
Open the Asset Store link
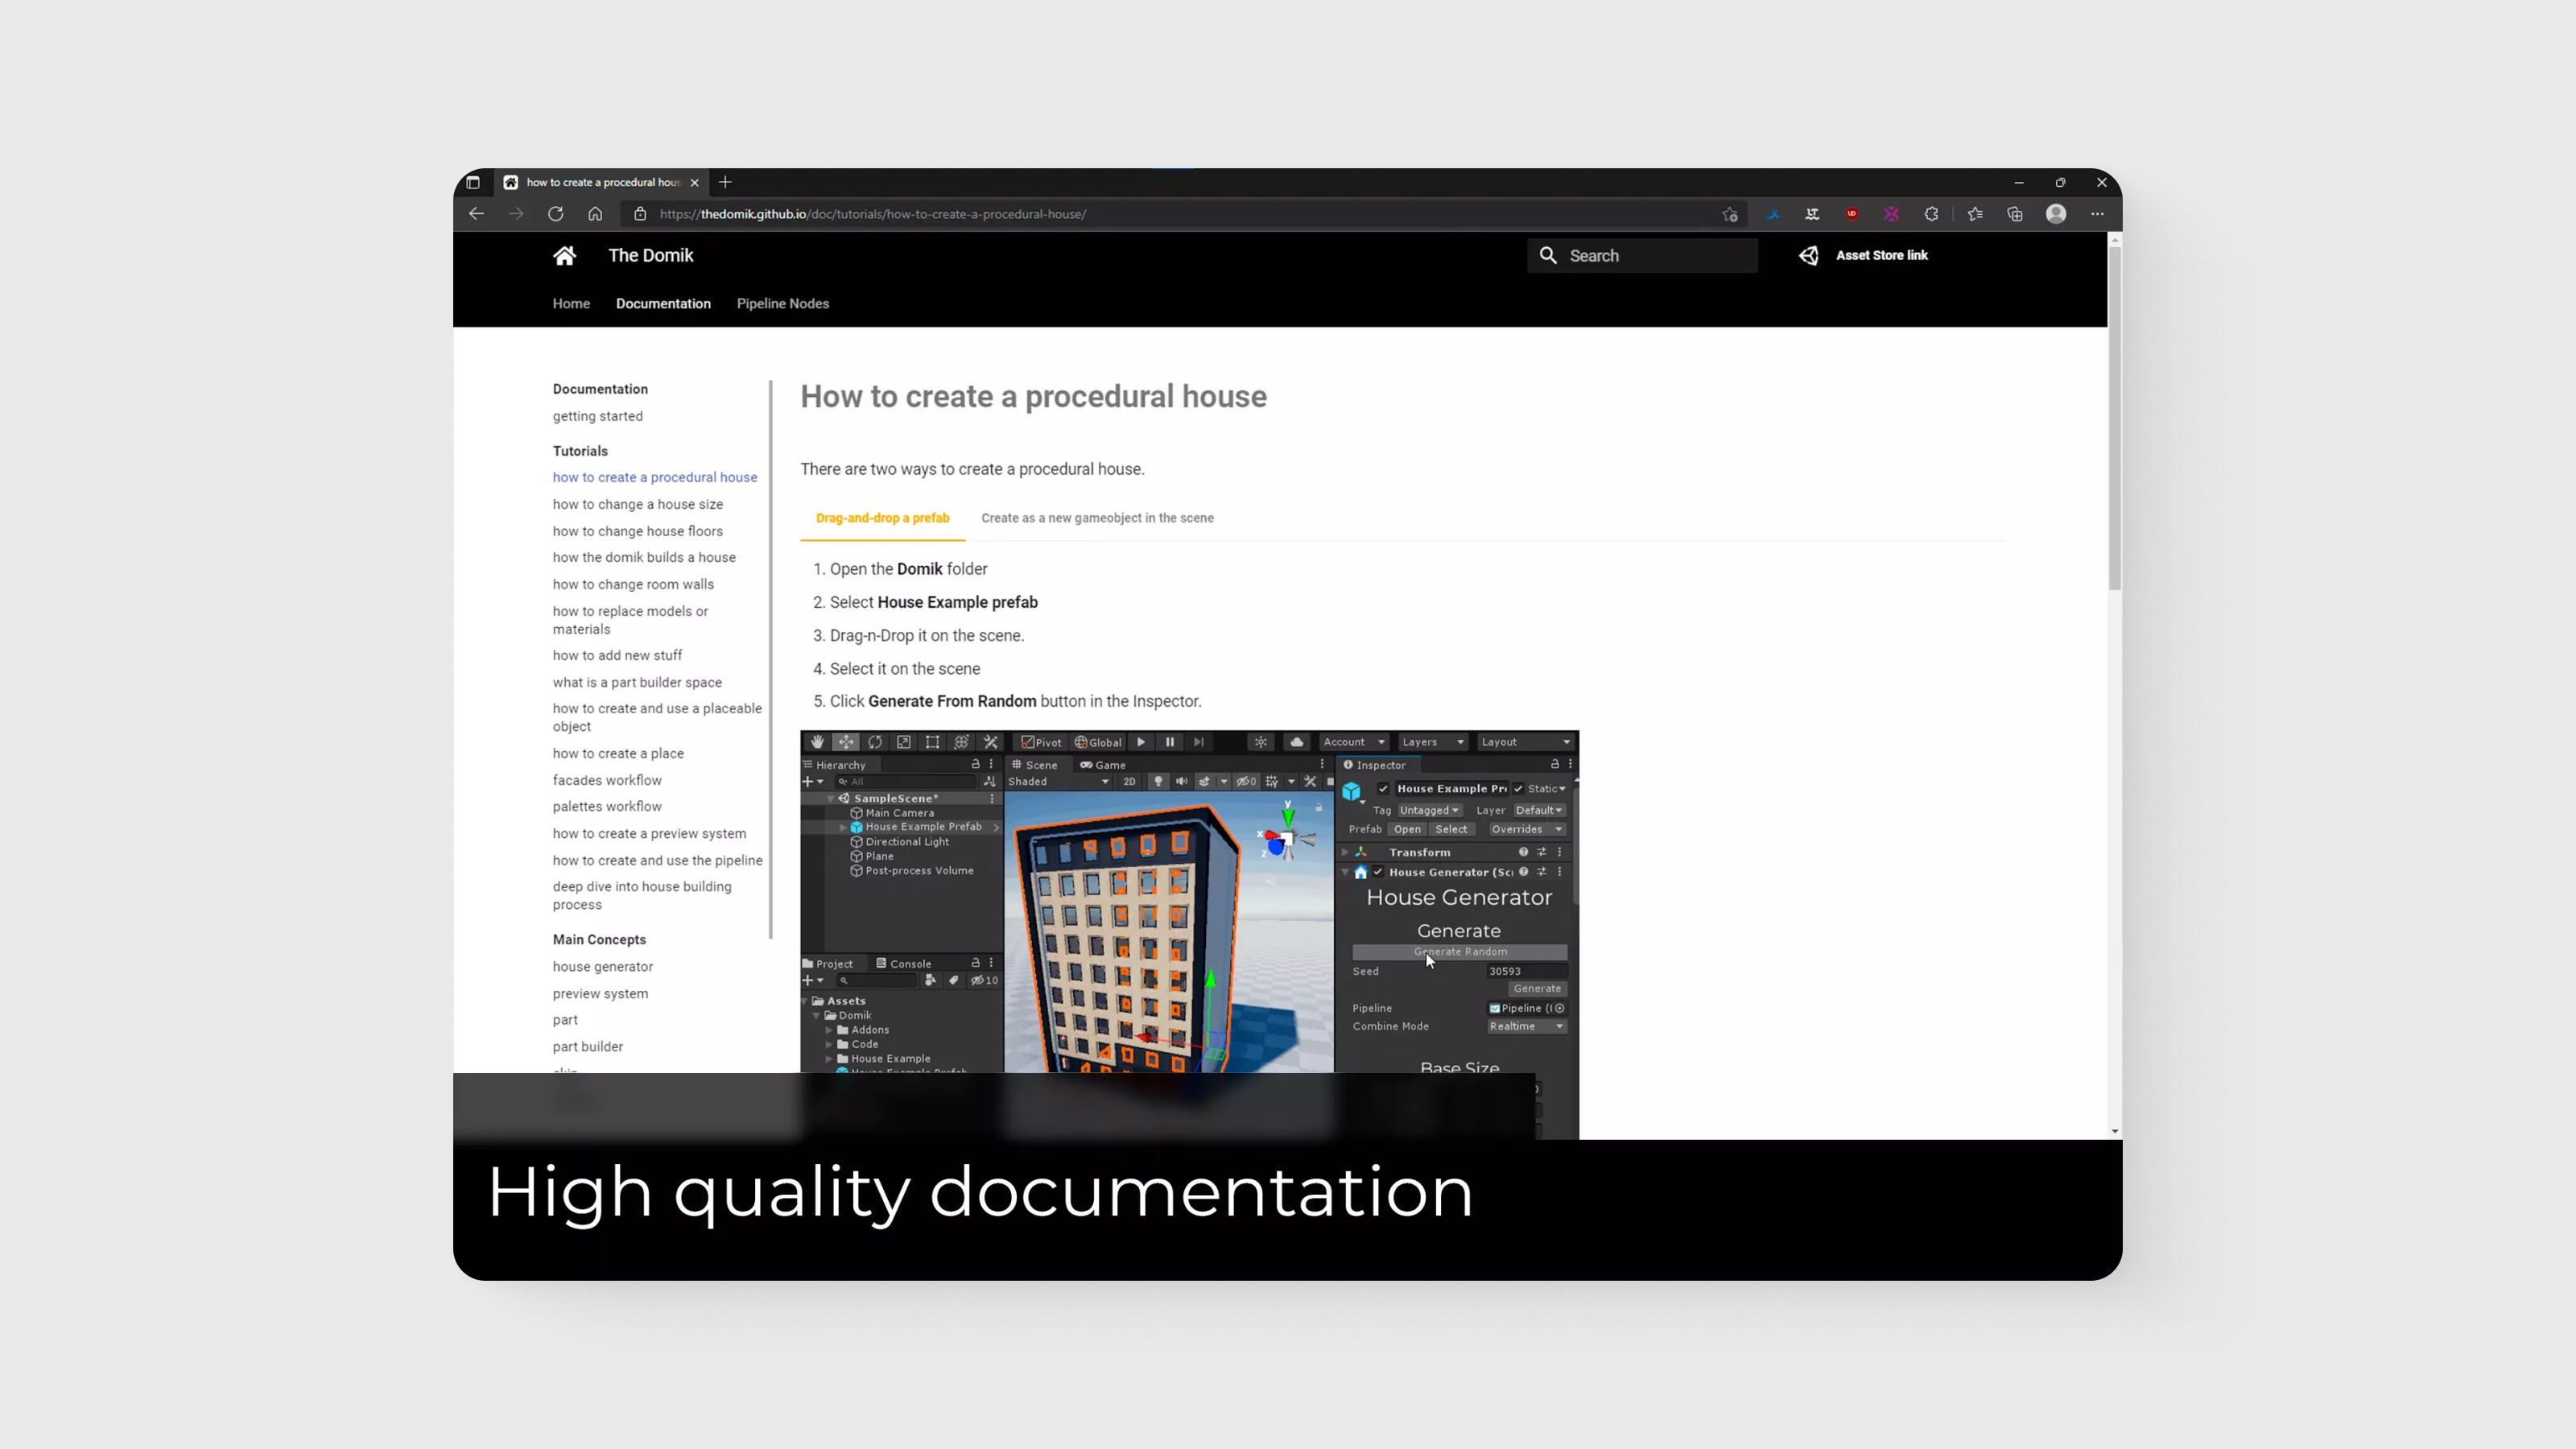click(x=1881, y=256)
